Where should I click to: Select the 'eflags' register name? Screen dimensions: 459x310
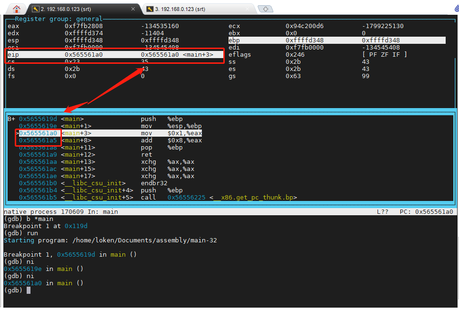point(240,55)
